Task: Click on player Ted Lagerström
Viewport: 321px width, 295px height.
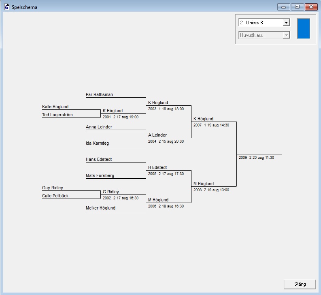Action: [x=57, y=115]
